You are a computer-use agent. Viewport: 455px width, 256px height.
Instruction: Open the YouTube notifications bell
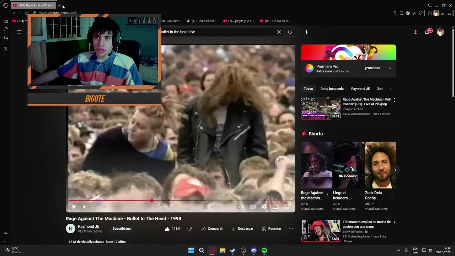[427, 32]
